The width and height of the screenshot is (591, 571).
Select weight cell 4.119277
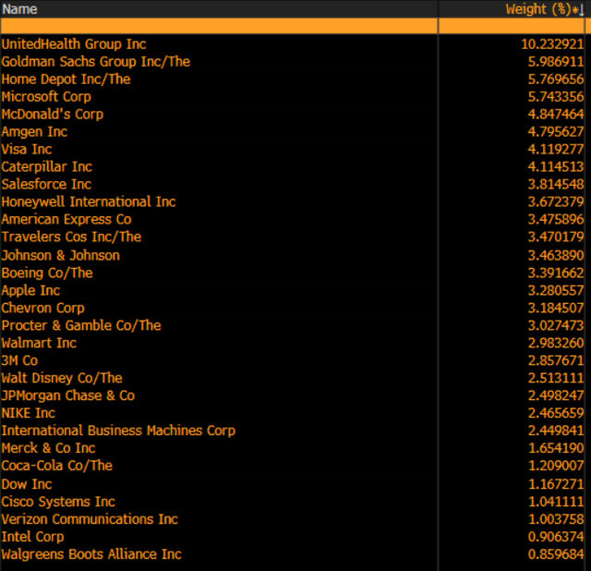tap(556, 149)
